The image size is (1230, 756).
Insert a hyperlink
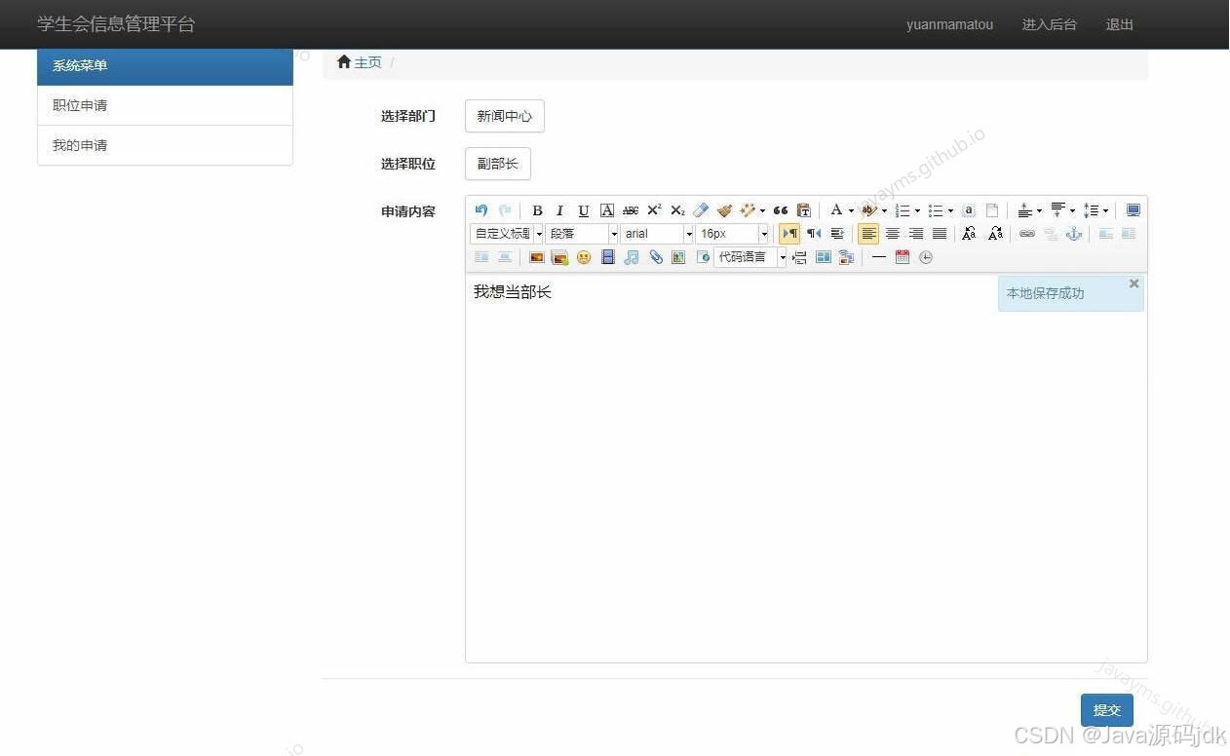pos(1026,234)
